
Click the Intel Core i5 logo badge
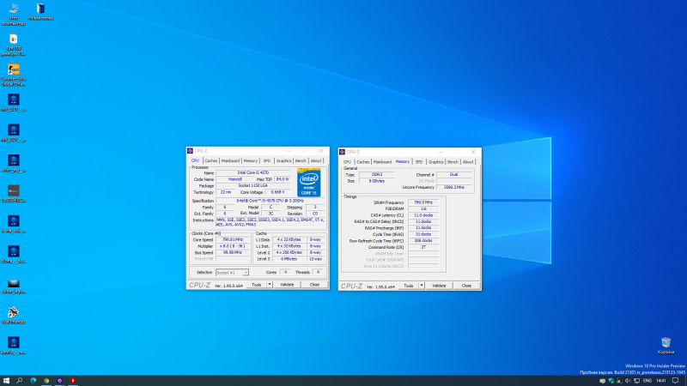point(308,180)
